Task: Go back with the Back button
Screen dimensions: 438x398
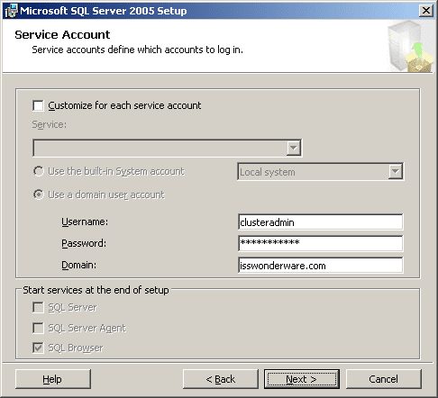Action: point(221,379)
